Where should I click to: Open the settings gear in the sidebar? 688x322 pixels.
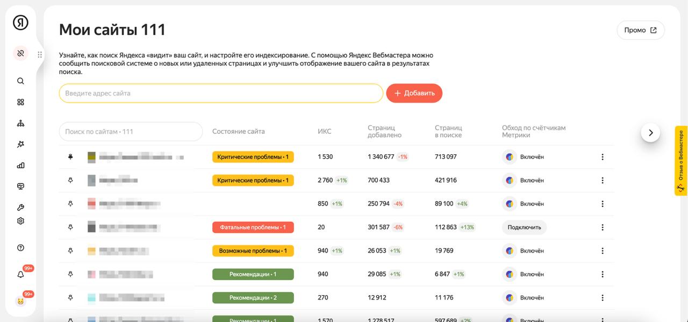pyautogui.click(x=20, y=220)
